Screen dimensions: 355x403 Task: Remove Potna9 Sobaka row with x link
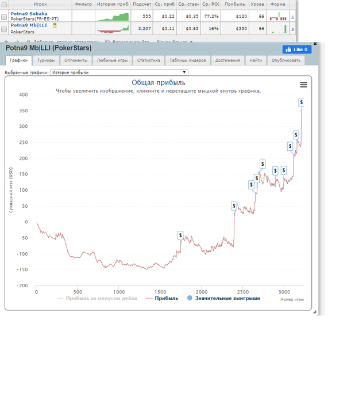(x=292, y=17)
